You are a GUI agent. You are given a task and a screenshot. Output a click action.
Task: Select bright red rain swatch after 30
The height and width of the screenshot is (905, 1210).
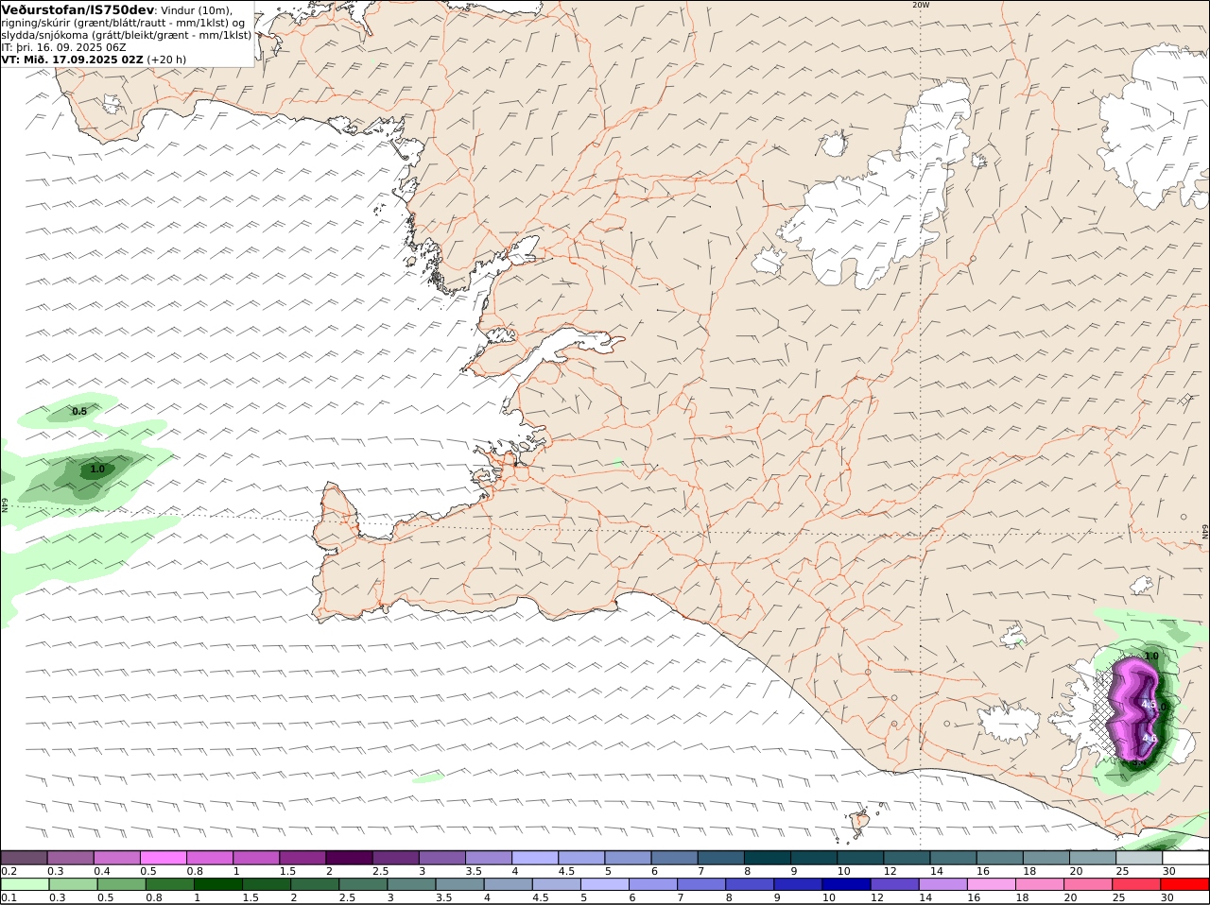(1185, 884)
